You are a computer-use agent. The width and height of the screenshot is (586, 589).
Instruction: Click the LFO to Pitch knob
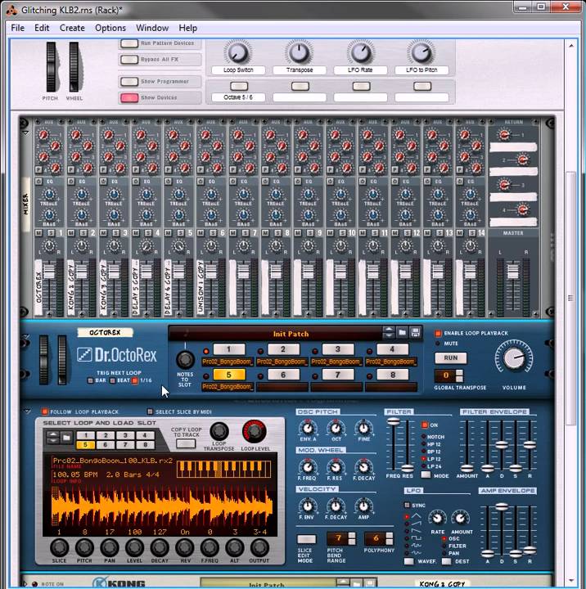421,53
